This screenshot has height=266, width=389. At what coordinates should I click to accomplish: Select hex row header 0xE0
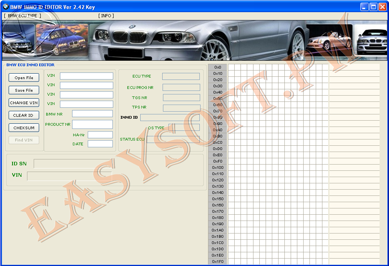tap(217, 155)
